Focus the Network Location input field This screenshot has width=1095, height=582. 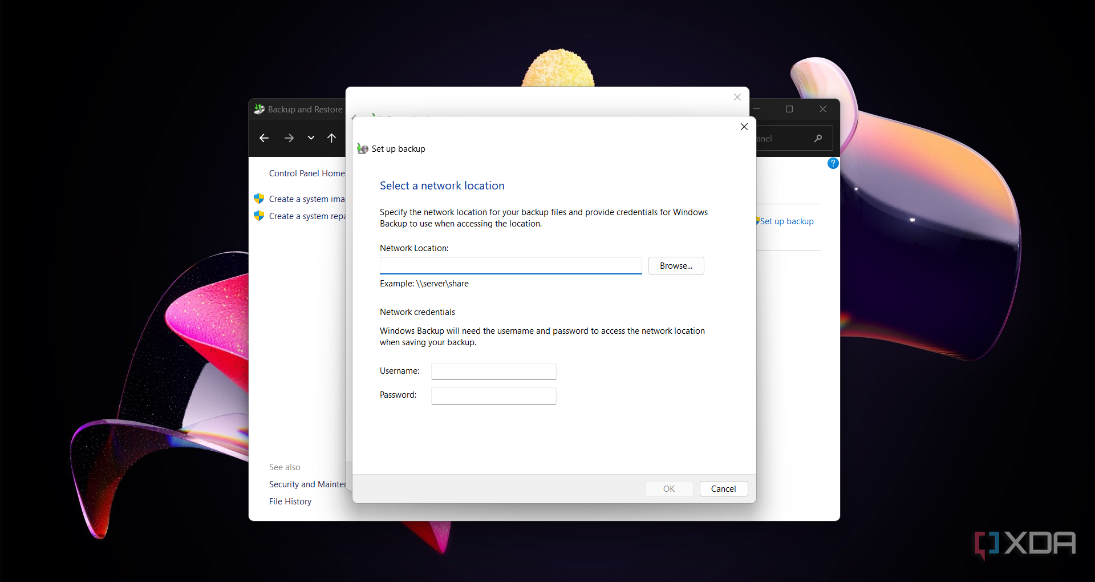[x=510, y=266]
